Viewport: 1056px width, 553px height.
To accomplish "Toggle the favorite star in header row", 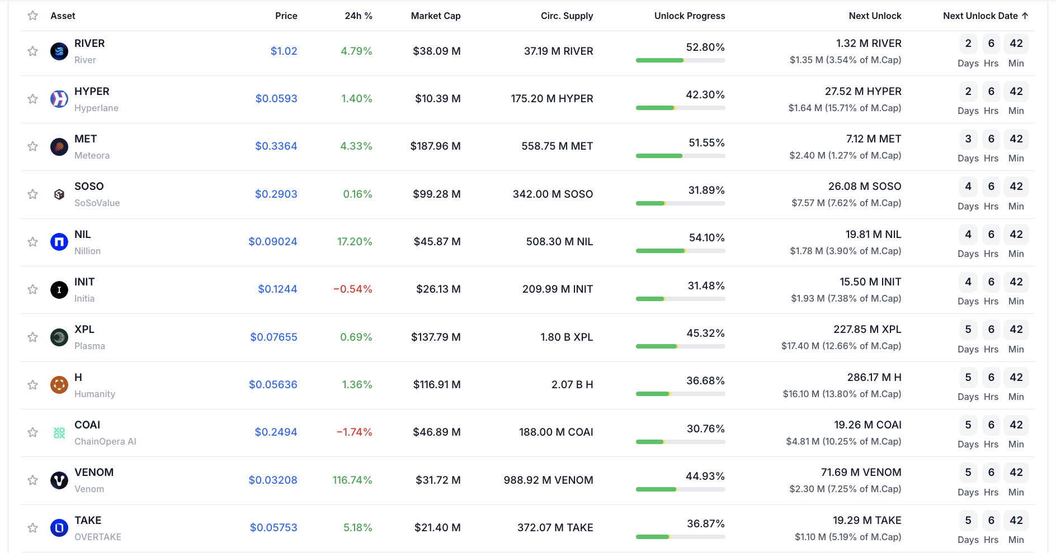I will tap(33, 16).
